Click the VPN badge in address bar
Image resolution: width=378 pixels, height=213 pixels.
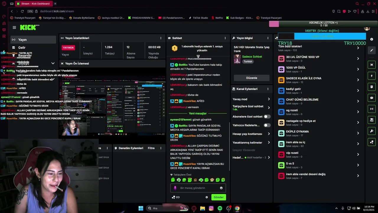pos(30,11)
